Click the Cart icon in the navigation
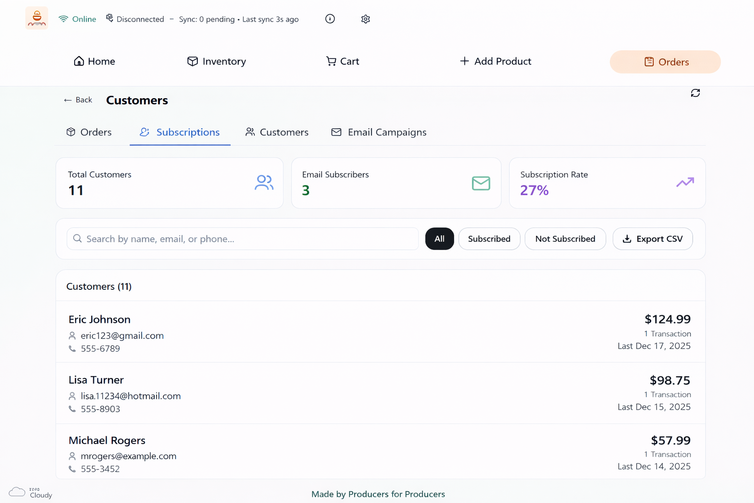Screen dimensions: 754x503 point(331,61)
